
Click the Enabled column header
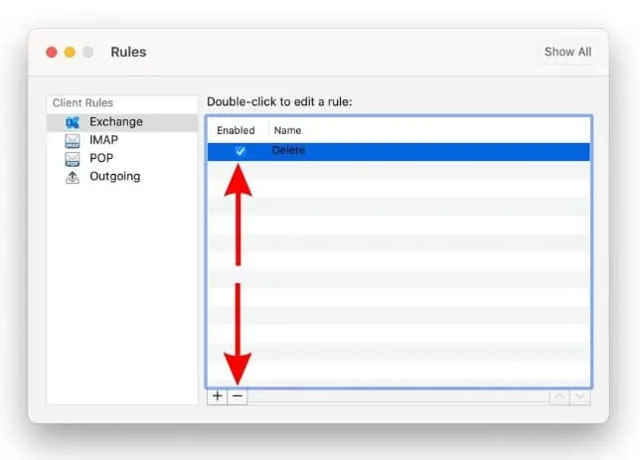point(236,130)
